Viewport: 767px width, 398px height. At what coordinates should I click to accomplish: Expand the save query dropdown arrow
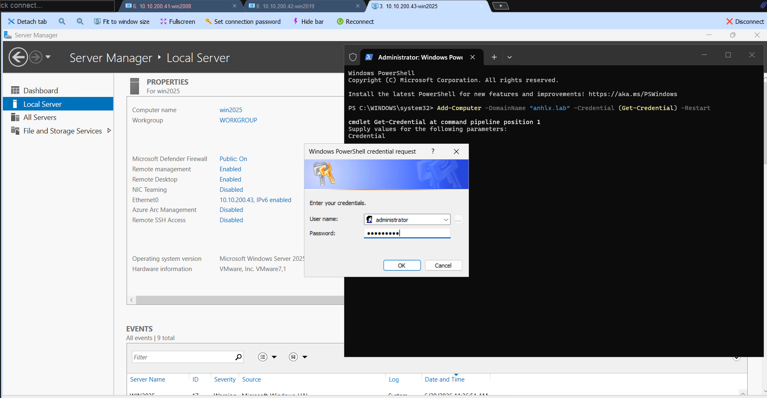(x=305, y=357)
